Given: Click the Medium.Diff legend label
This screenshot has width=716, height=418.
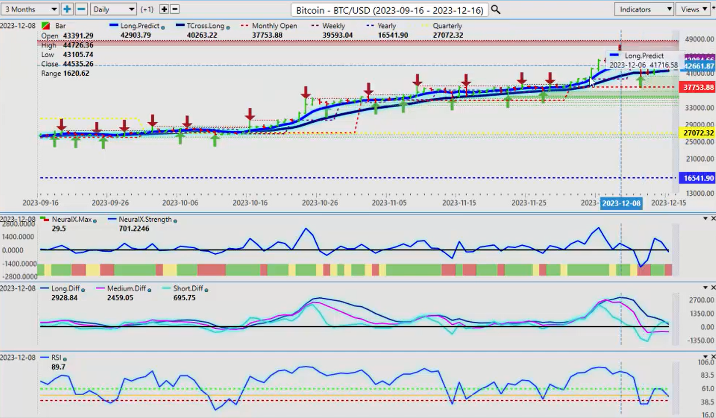Looking at the screenshot, I should 127,289.
